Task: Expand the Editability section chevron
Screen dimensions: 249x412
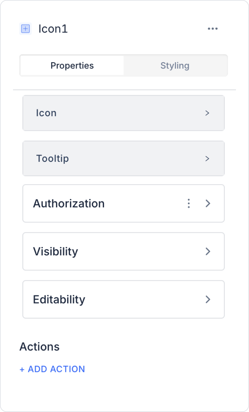Action: click(208, 299)
